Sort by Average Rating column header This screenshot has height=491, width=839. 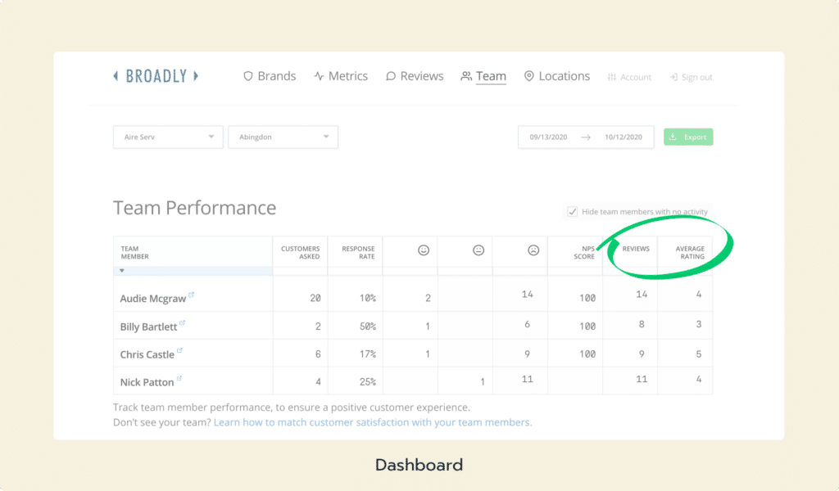pos(690,252)
